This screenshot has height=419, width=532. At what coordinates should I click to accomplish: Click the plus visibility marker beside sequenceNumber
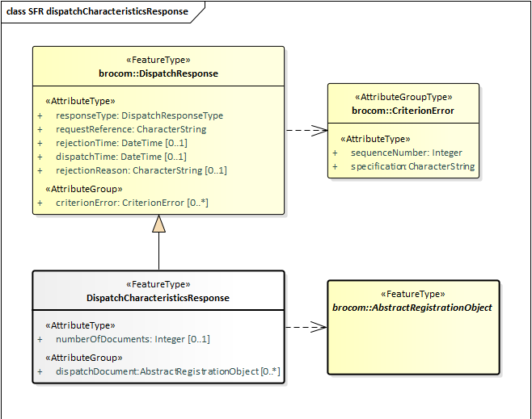click(x=336, y=153)
